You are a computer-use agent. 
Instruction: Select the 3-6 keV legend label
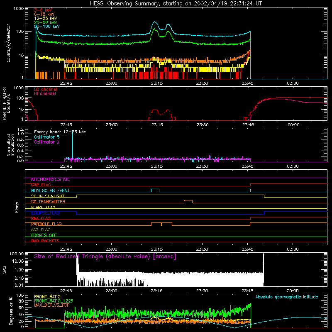pyautogui.click(x=43, y=10)
